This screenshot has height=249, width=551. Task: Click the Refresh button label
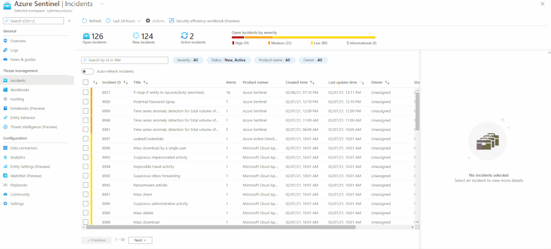[95, 21]
